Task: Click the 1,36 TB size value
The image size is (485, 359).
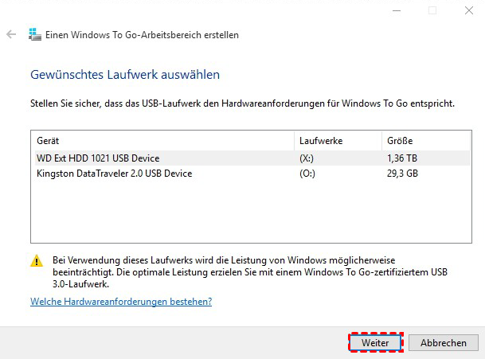Action: [402, 158]
